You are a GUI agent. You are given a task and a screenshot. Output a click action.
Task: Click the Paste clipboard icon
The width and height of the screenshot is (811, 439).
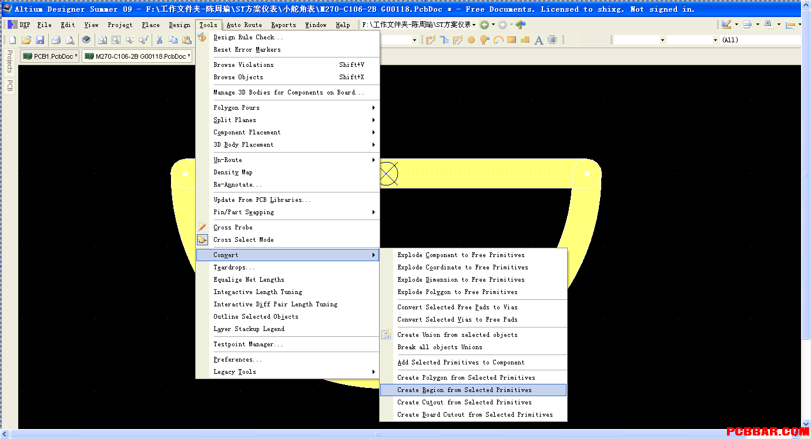187,40
